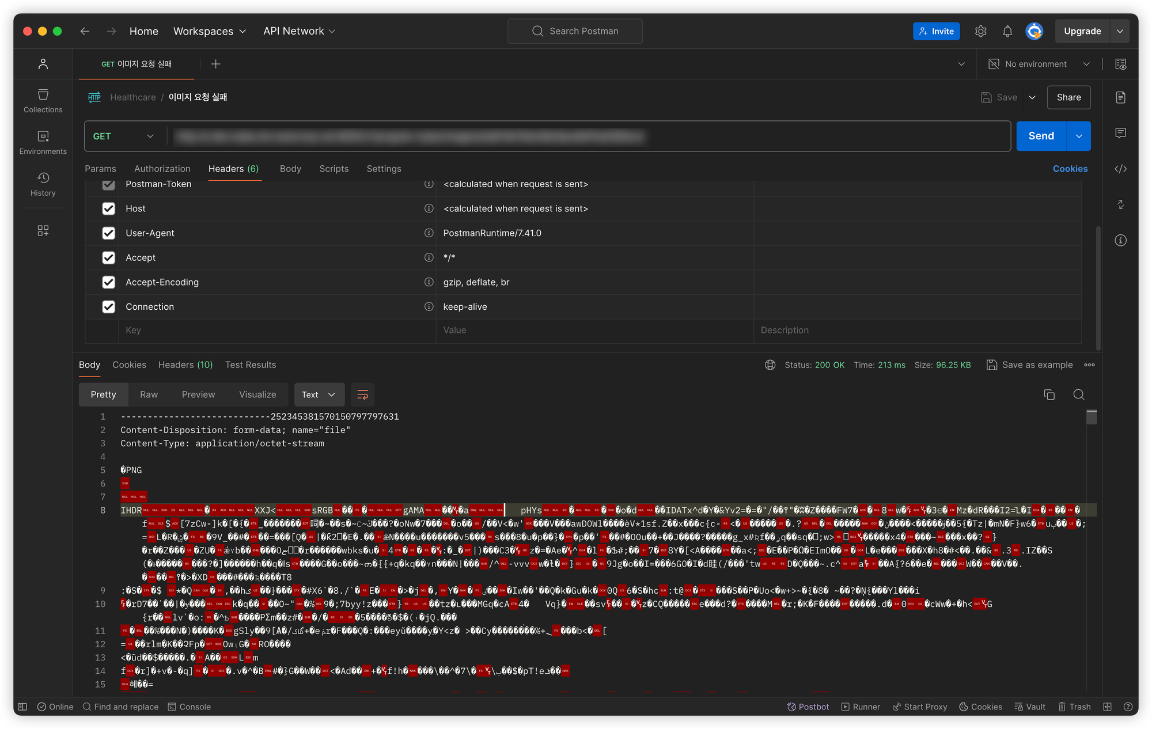Open Postbot in status bar

(808, 707)
